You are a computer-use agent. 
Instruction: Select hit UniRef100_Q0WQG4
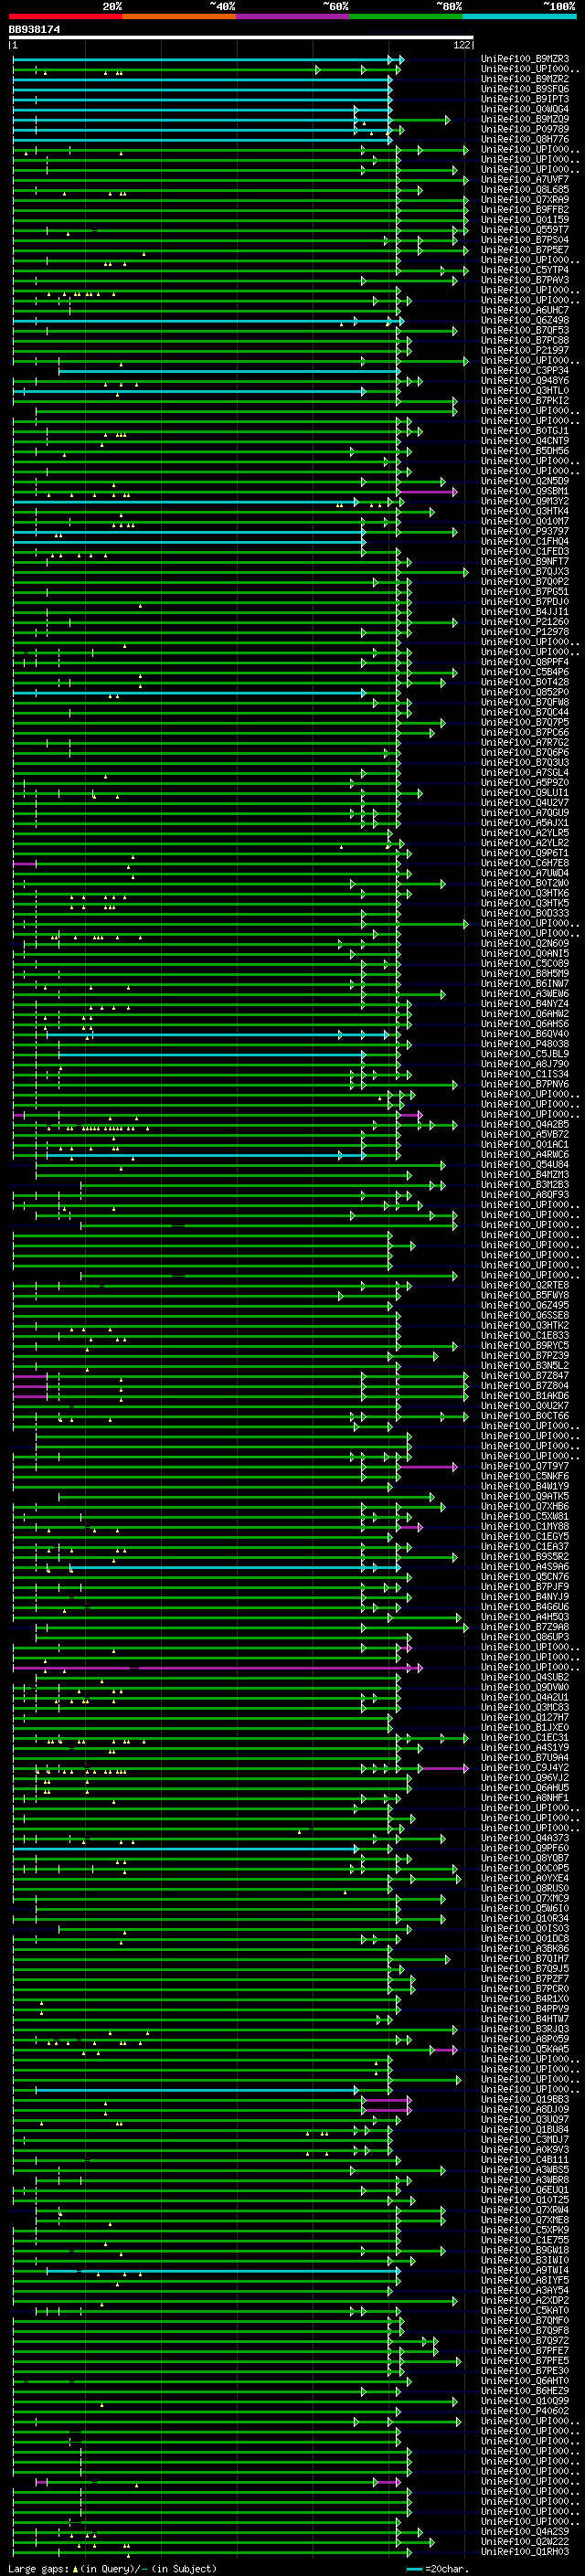tap(525, 110)
